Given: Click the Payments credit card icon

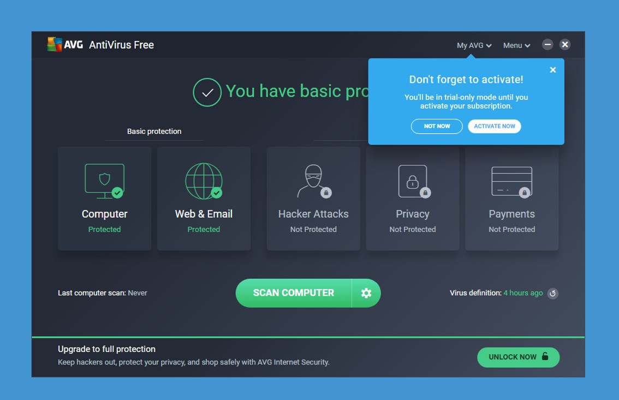Looking at the screenshot, I should tap(511, 181).
